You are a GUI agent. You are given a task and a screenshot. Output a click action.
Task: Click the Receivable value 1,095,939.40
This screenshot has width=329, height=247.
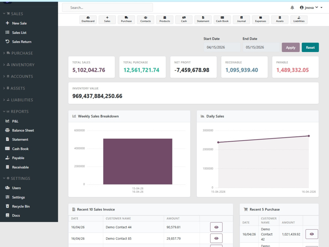pos(242,70)
